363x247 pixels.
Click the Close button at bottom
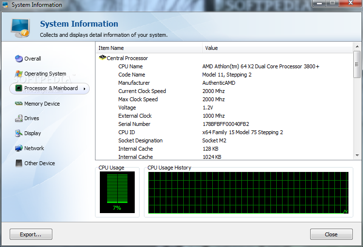click(331, 234)
